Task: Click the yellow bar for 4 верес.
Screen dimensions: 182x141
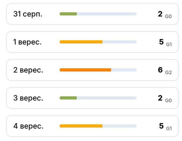Action: tap(81, 126)
